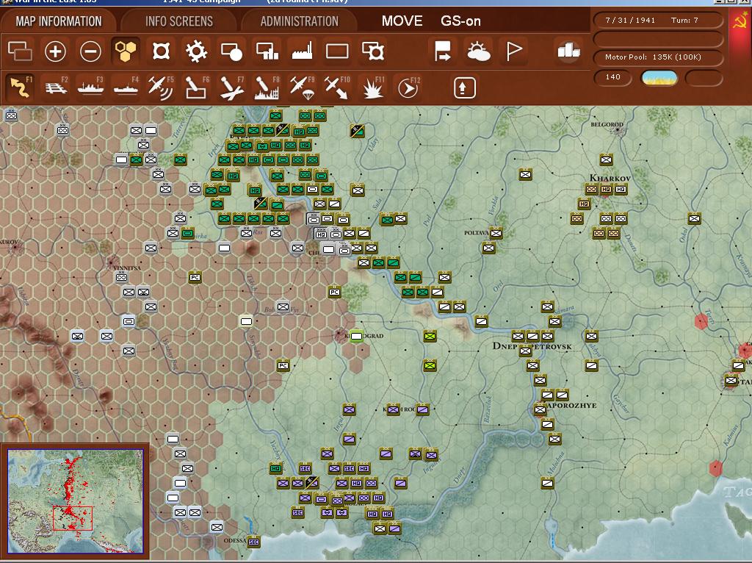Open the INFO SCREENS tab
752x563 pixels.
(x=179, y=21)
